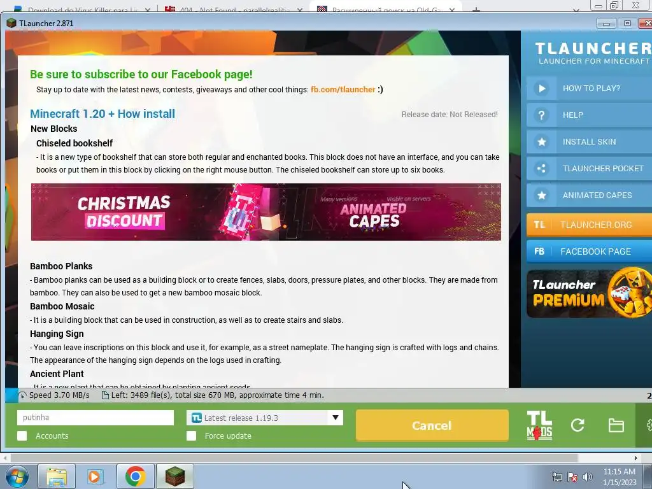
Task: Click the INSTALL SKIN star icon
Action: (541, 142)
